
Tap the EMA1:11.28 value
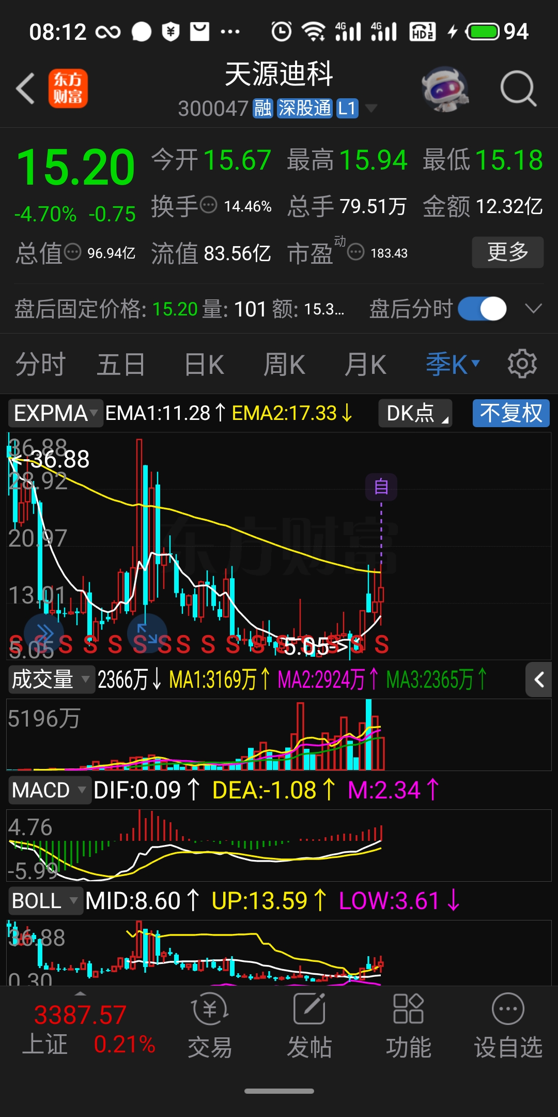(x=165, y=413)
